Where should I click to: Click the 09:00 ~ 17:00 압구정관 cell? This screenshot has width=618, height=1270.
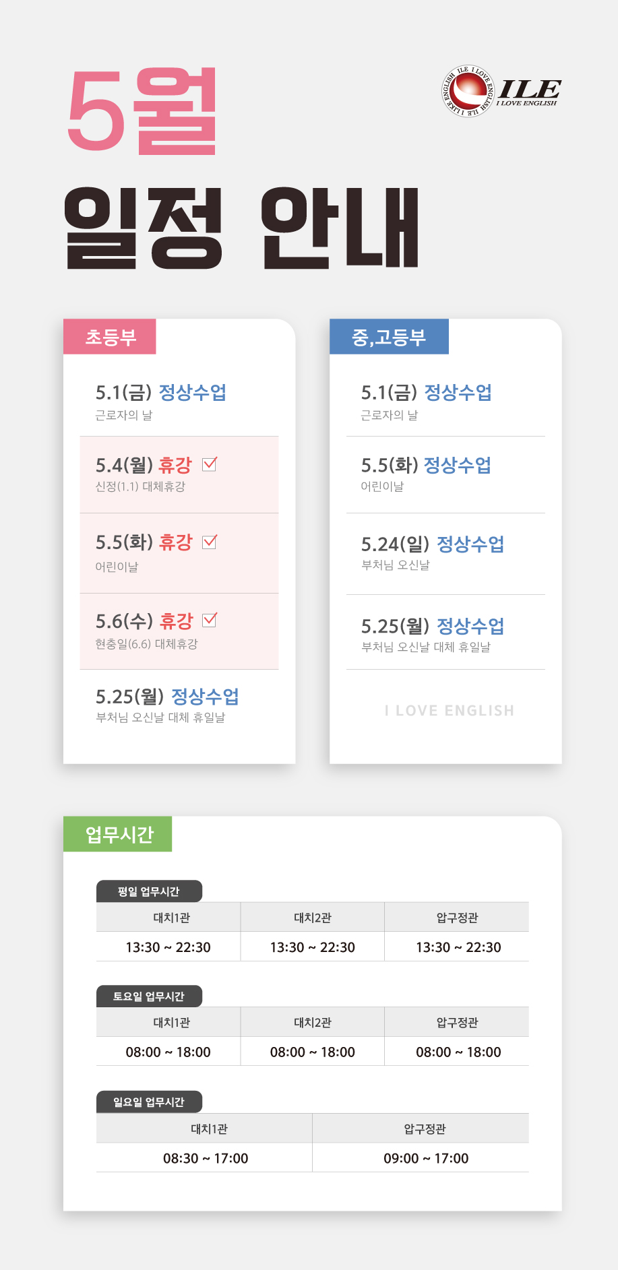426,1158
